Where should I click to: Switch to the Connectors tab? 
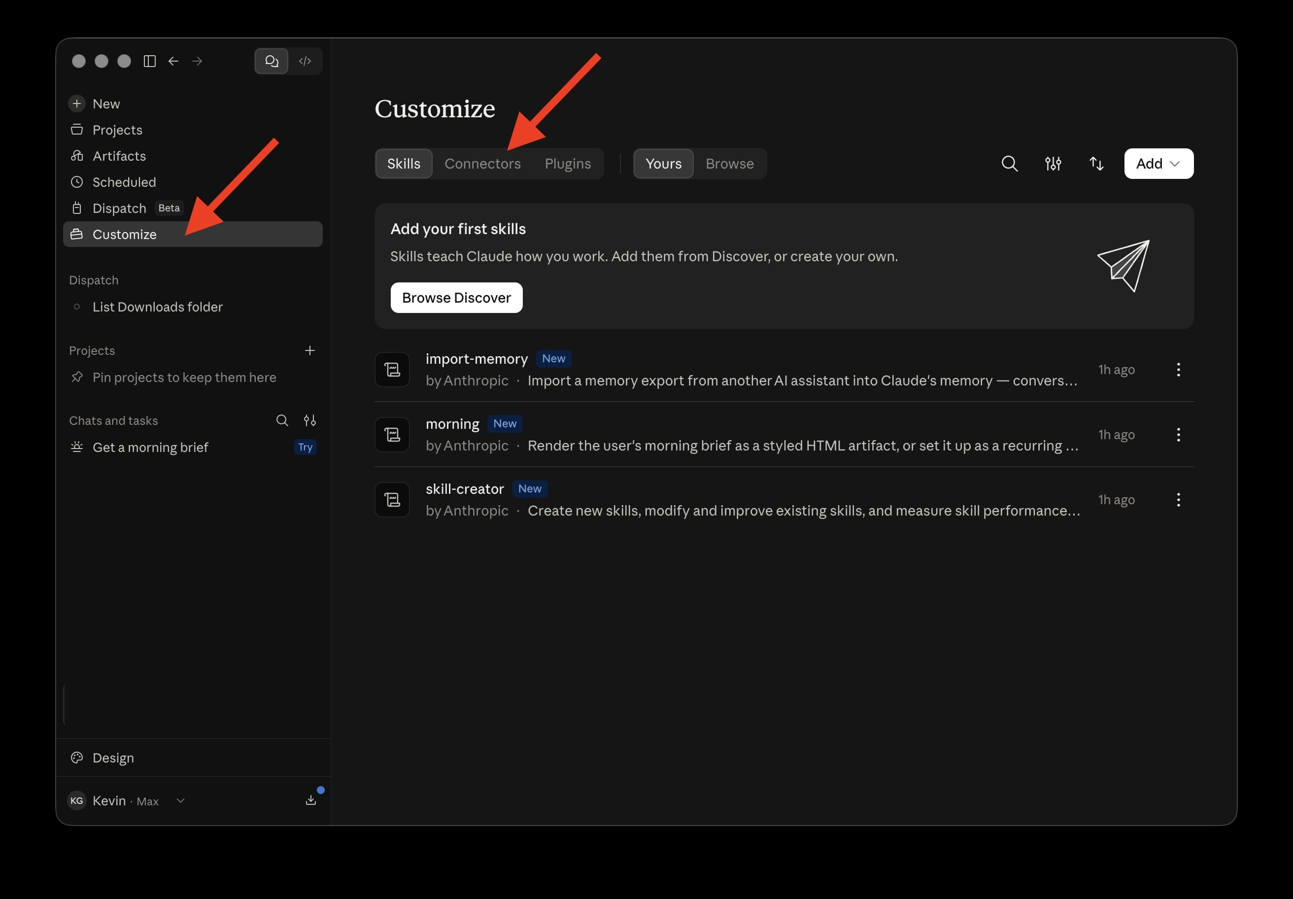pyautogui.click(x=482, y=163)
